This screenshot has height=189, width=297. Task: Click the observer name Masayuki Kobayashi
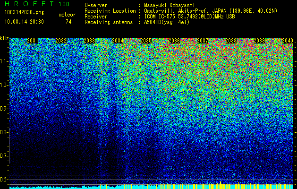(x=169, y=5)
